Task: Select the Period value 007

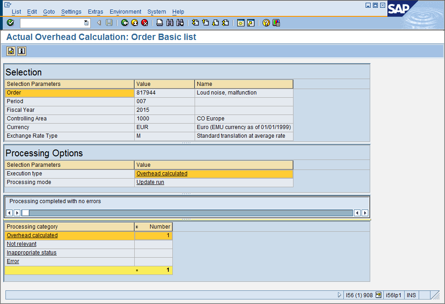Action: (x=164, y=101)
